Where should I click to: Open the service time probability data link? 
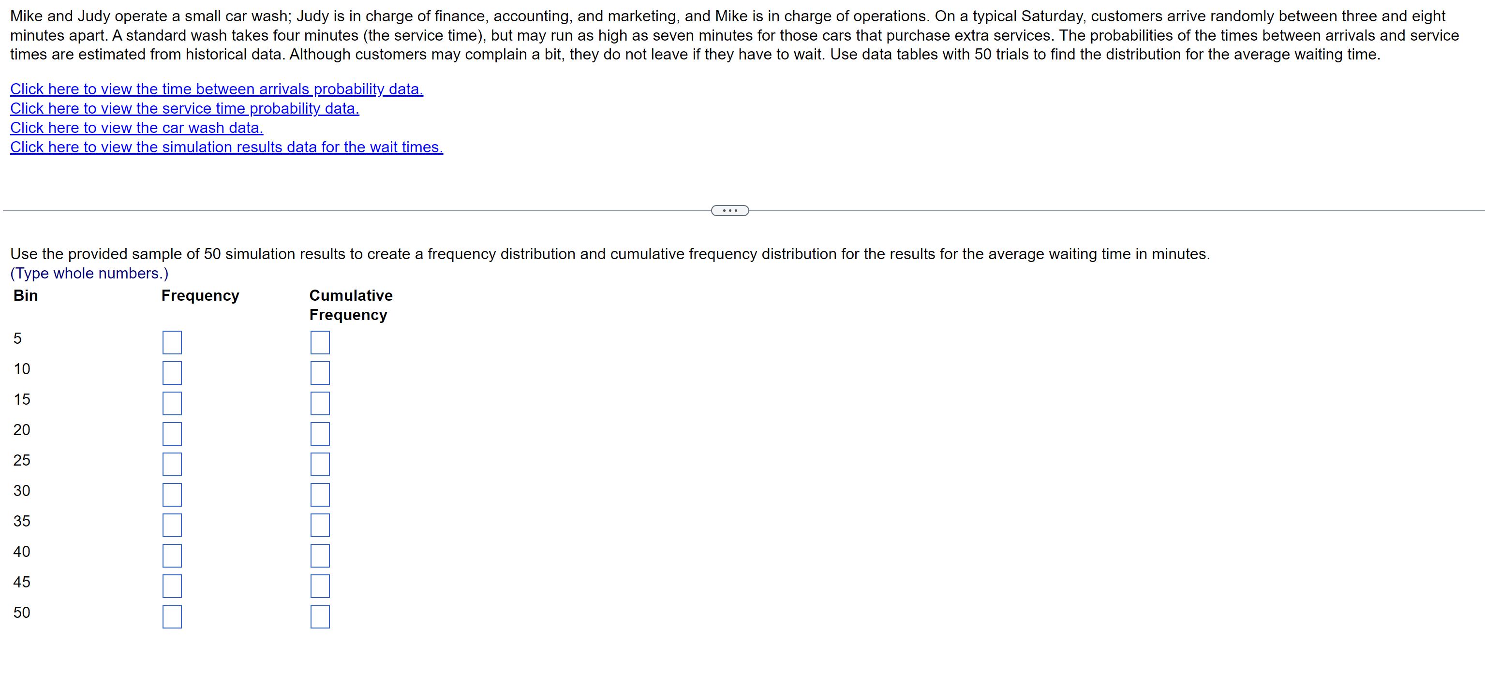184,108
